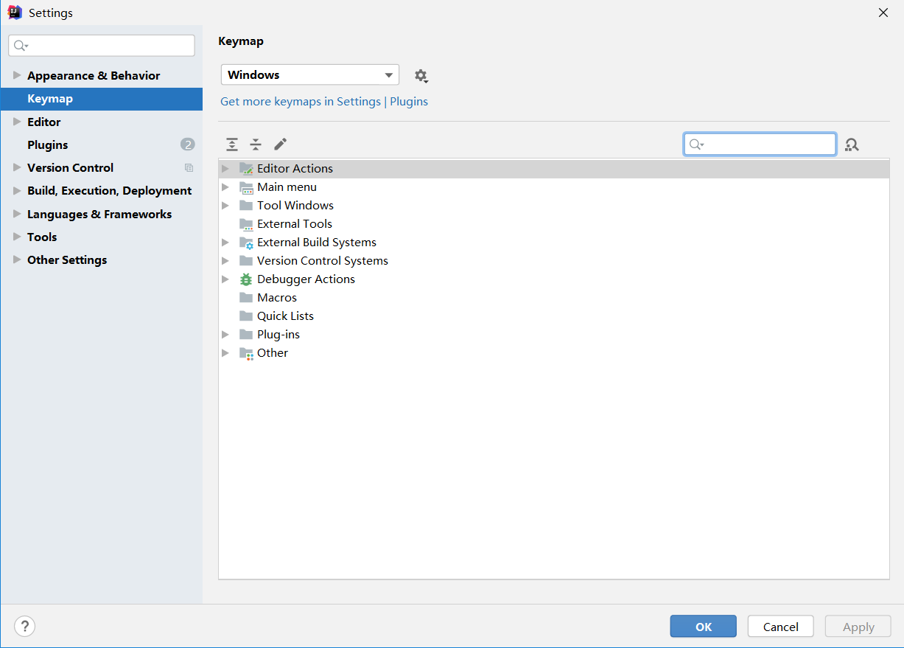Click the magnifier icon in the sidebar search
The image size is (904, 648).
coord(21,46)
